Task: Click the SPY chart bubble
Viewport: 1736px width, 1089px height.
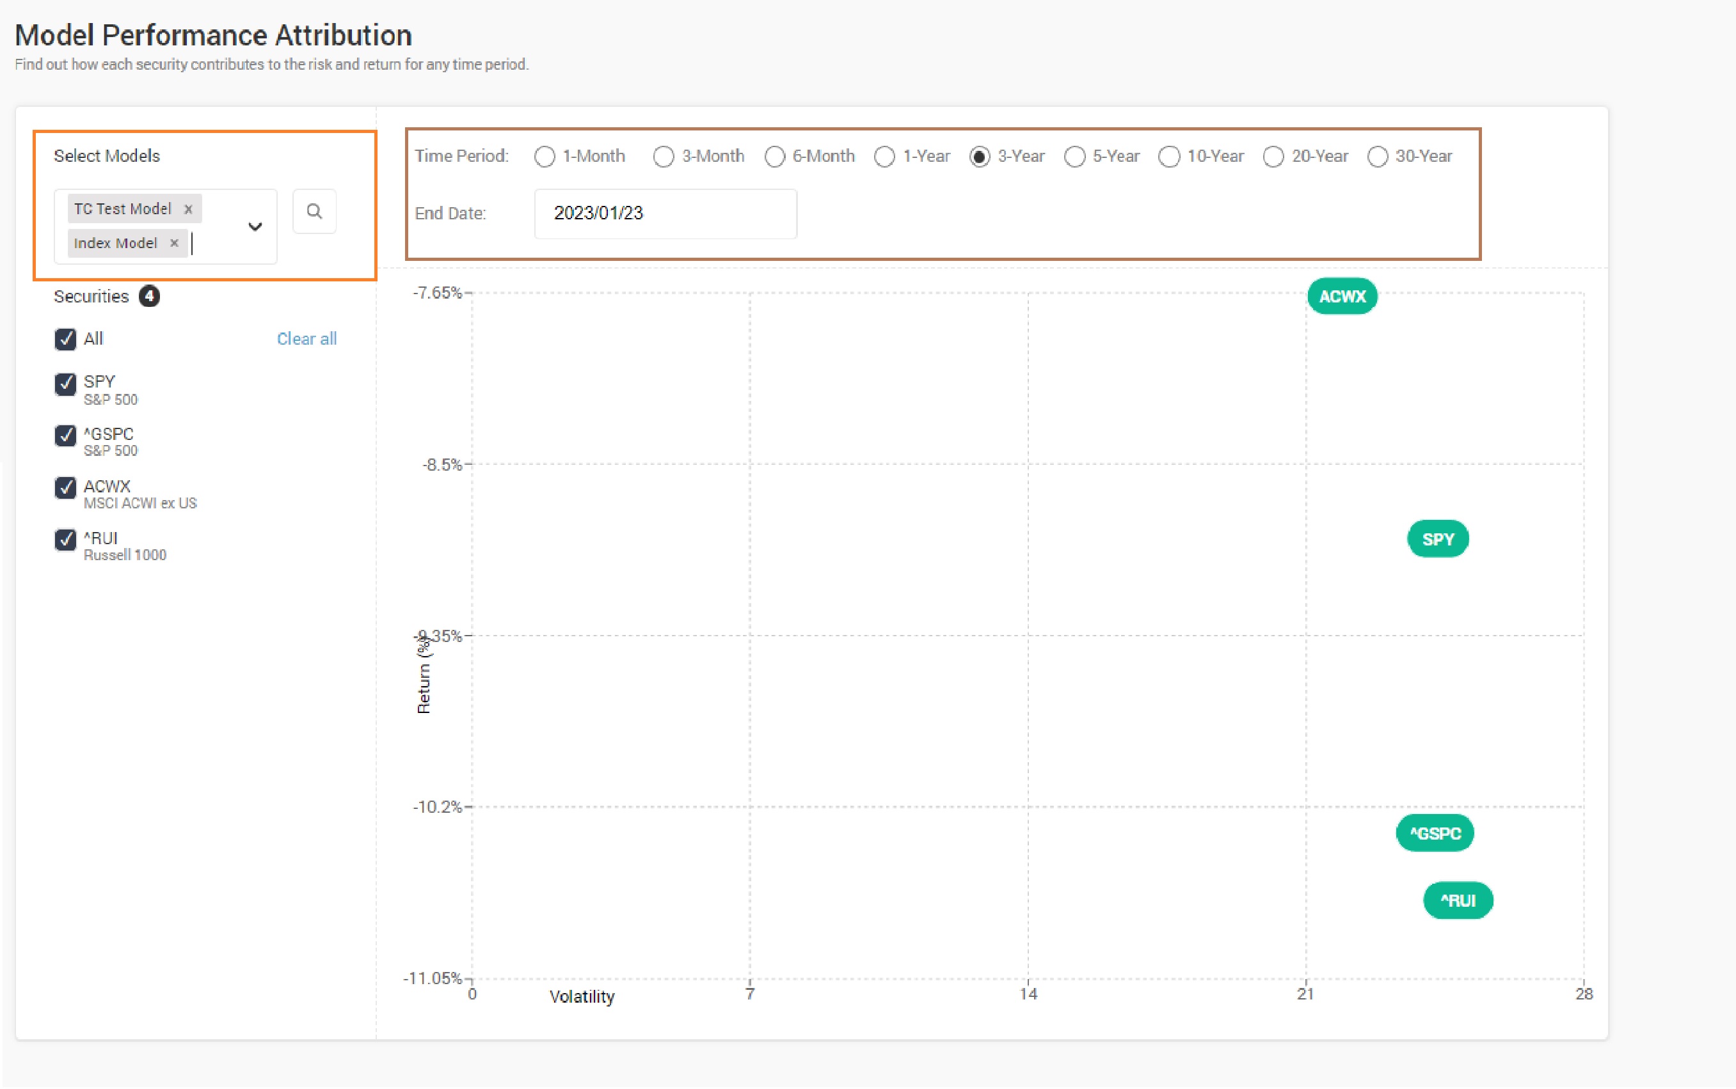Action: (1438, 538)
